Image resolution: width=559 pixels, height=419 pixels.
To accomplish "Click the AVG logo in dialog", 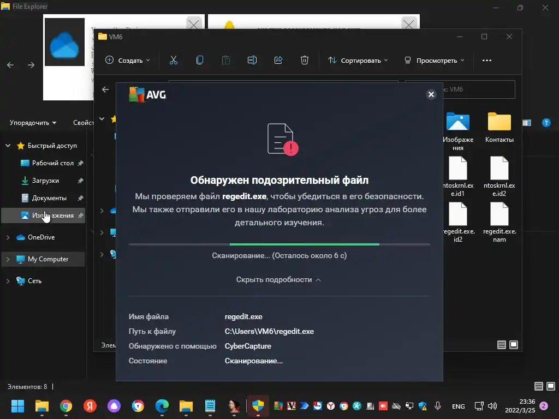I will click(x=147, y=95).
